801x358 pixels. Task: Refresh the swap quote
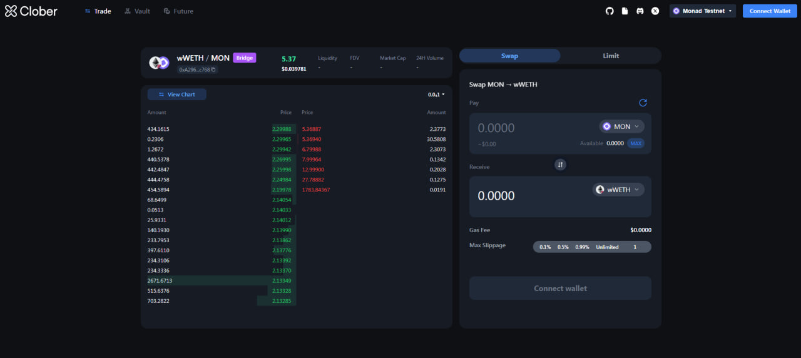point(643,103)
